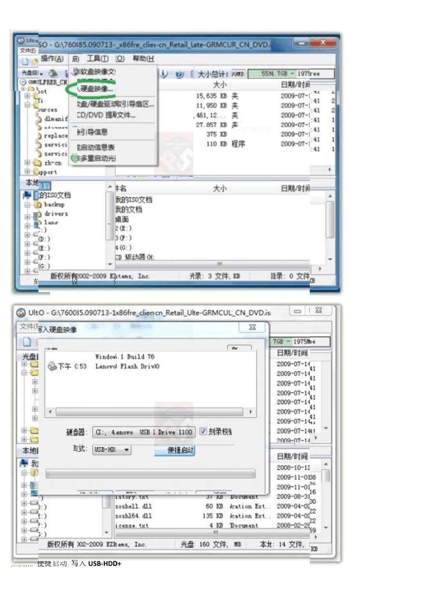This screenshot has height=608, width=429.
Task: Open the 操作(A) menu
Action: point(52,58)
